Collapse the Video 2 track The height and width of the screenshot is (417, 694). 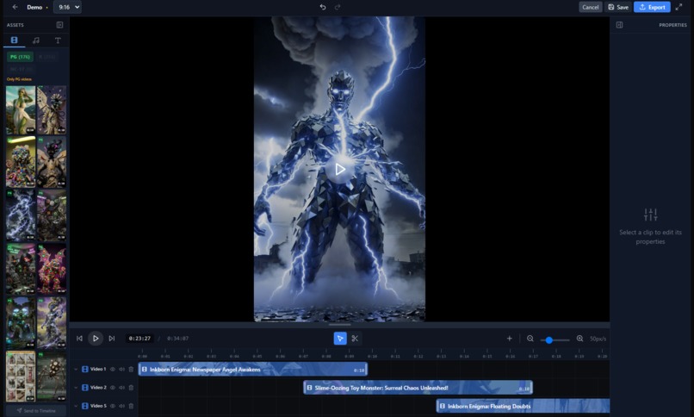[x=76, y=388]
